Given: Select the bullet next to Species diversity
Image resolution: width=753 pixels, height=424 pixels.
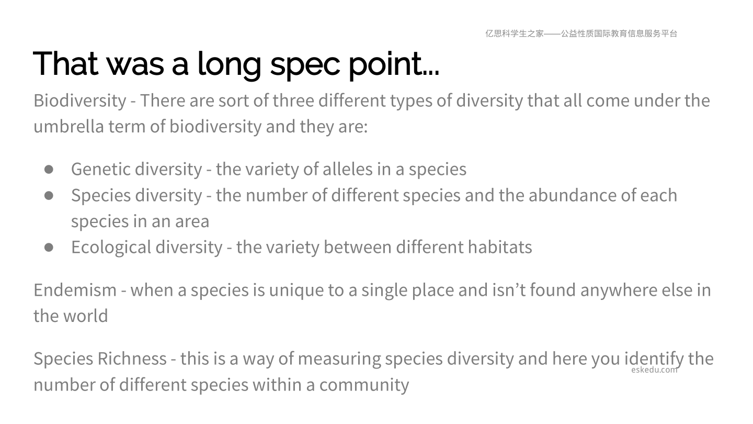Looking at the screenshot, I should click(49, 195).
